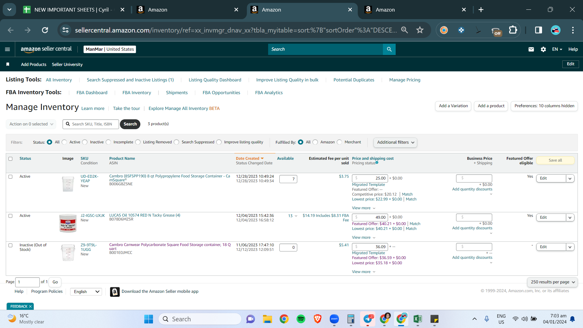583x328 pixels.
Task: Click the Save all button
Action: click(x=555, y=160)
